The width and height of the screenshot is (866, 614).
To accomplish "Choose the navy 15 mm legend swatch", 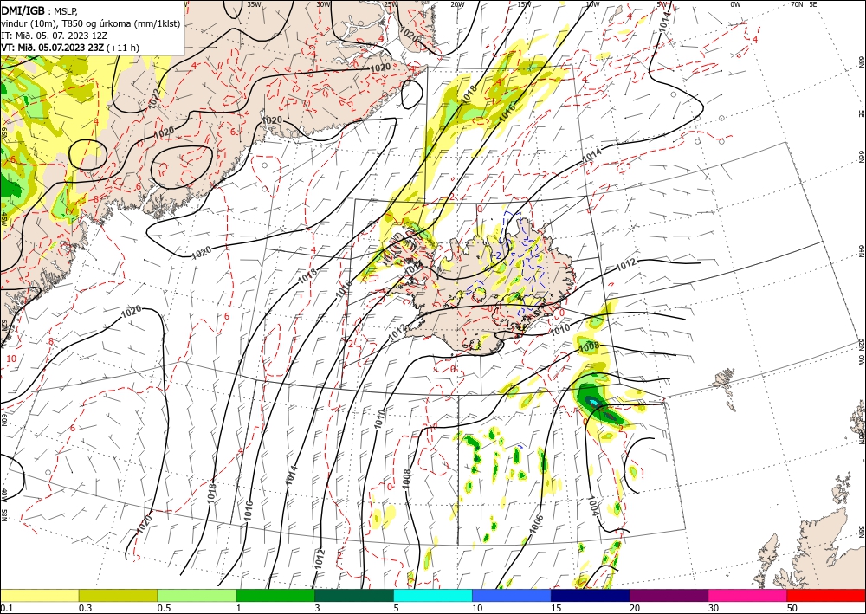I will (591, 595).
